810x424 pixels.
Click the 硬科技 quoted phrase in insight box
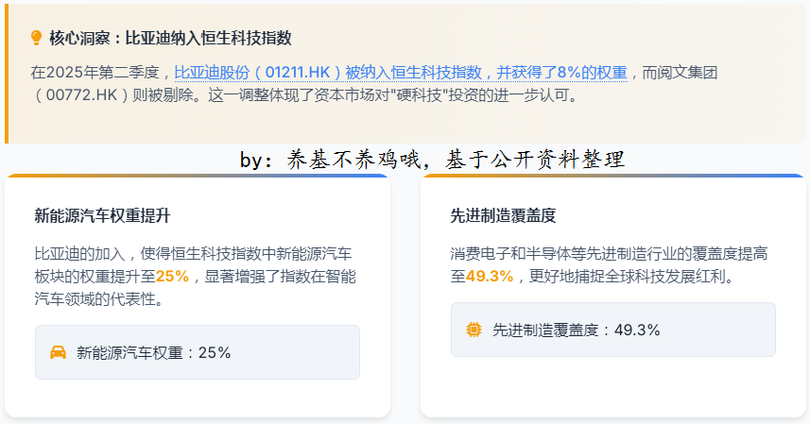(419, 95)
